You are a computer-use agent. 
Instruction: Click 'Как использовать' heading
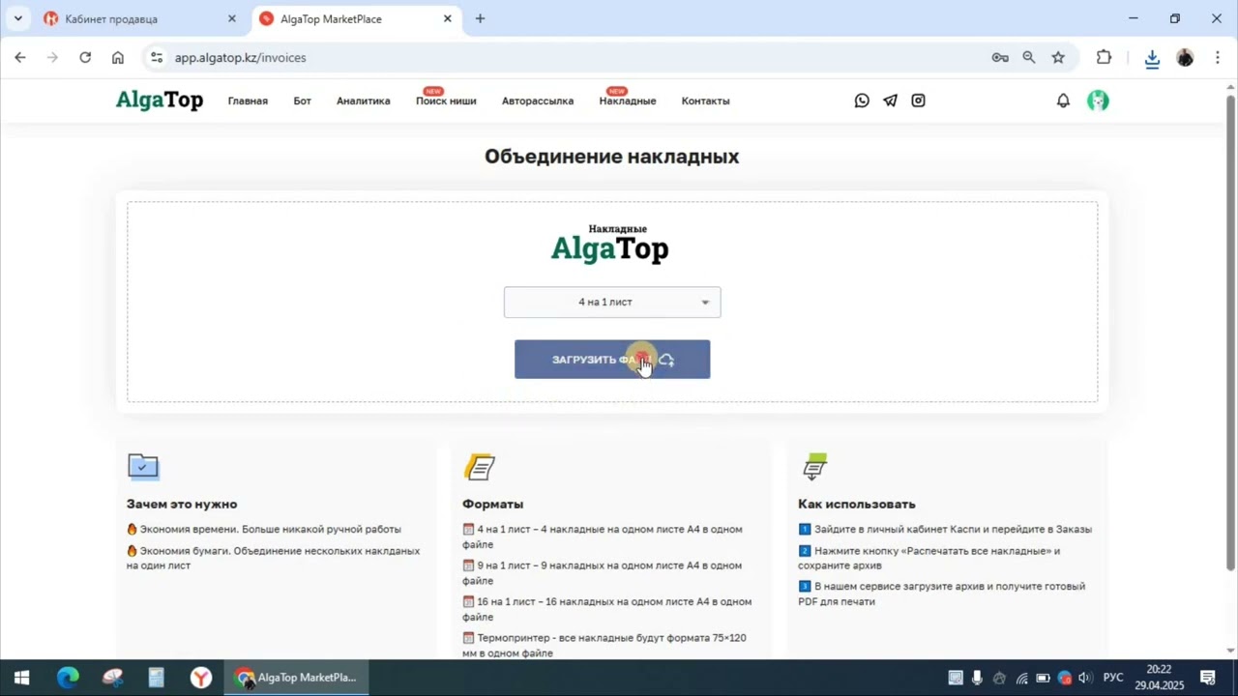tap(856, 504)
